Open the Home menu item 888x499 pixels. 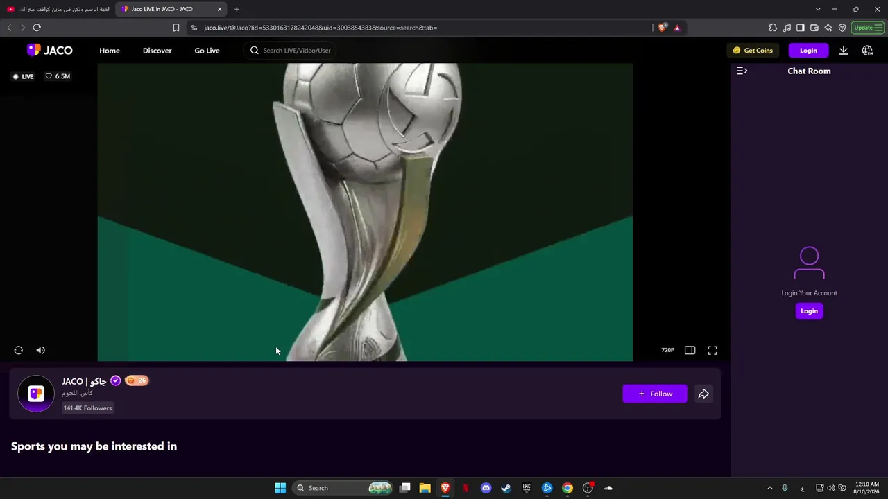(x=110, y=51)
